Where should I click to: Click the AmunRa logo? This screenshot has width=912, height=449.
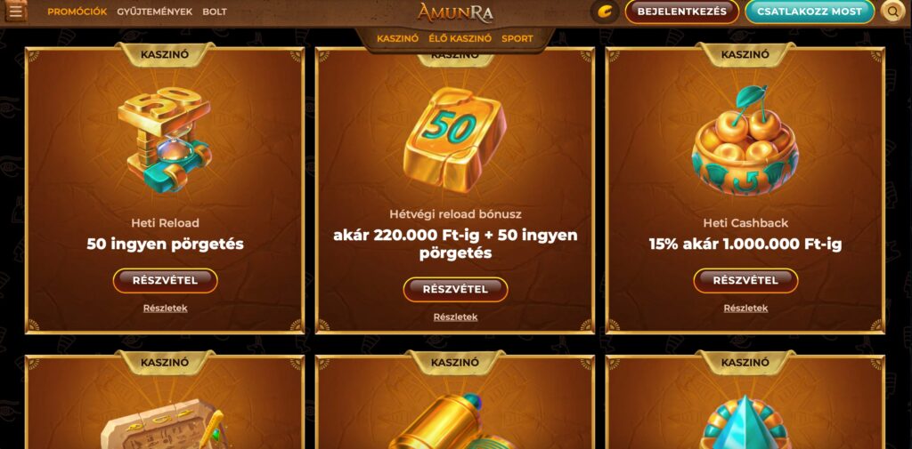point(455,12)
